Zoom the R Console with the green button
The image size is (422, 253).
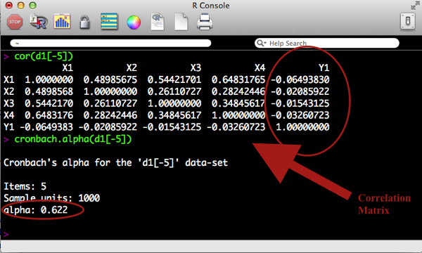pos(32,6)
